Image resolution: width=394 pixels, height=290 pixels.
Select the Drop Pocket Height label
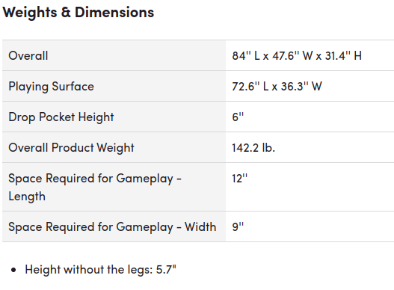61,117
